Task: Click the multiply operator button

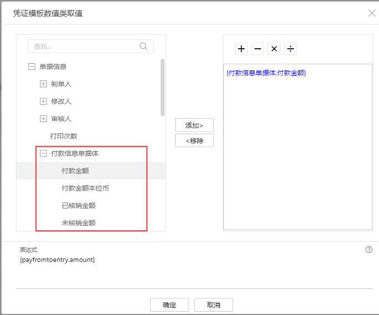Action: (x=274, y=49)
